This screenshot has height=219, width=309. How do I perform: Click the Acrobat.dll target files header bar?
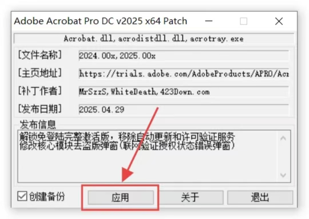point(154,39)
